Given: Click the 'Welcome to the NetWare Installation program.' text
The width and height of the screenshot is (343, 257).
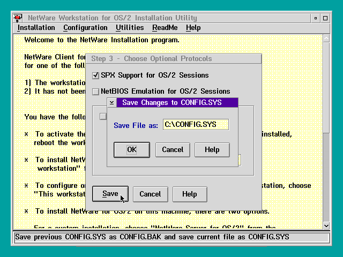Looking at the screenshot, I should pos(102,40).
